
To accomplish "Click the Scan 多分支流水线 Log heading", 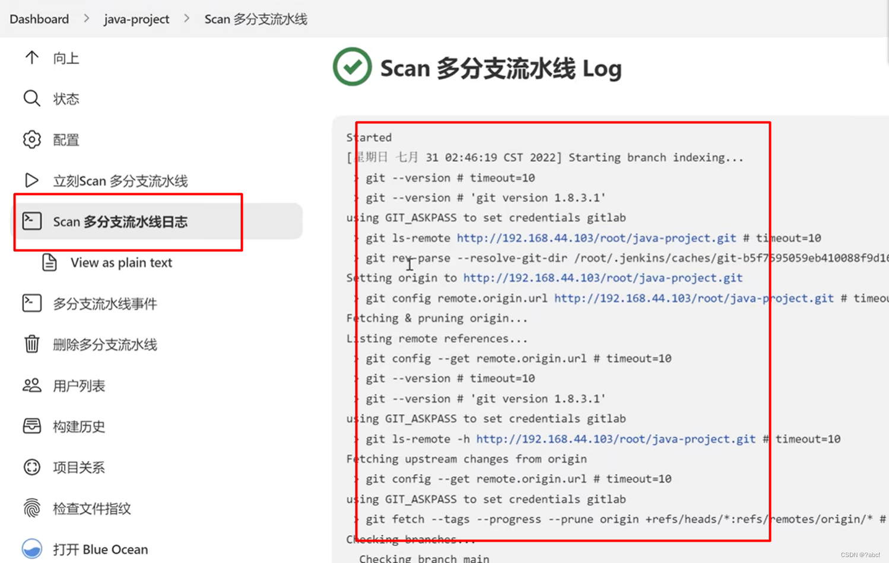I will click(x=501, y=68).
